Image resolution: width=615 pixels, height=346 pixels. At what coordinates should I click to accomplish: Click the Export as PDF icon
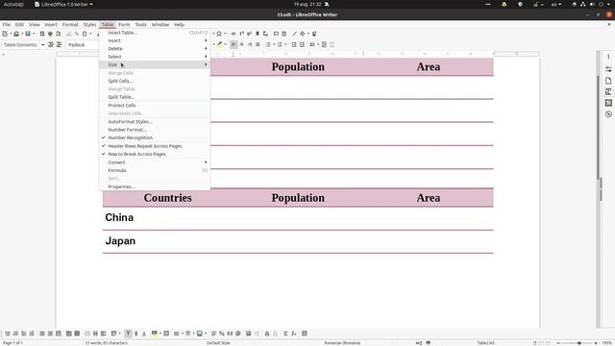[x=42, y=34]
